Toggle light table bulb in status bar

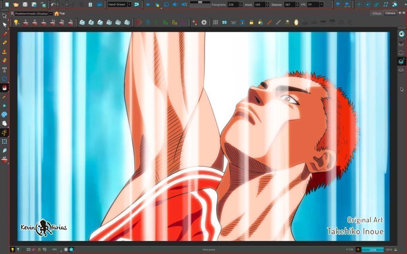tap(12, 249)
